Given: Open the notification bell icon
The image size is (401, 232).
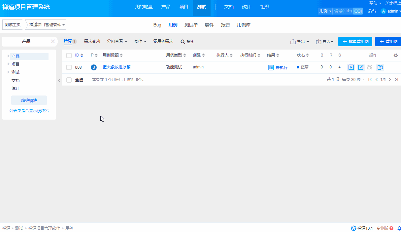Looking at the screenshot, I should [399, 228].
